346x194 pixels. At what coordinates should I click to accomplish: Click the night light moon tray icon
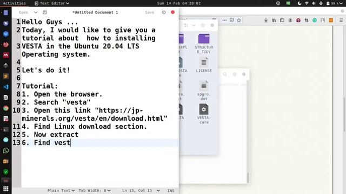coord(300,3)
